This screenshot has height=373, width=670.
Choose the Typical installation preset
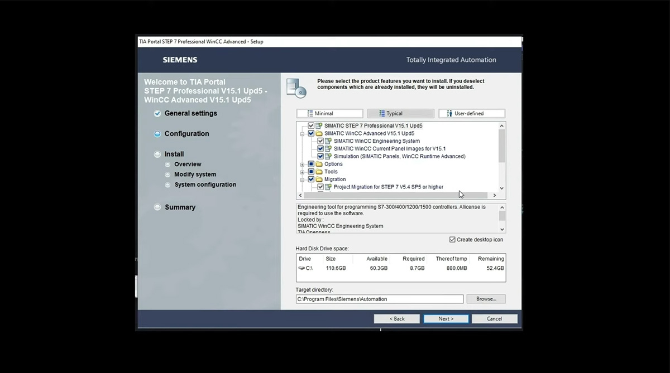click(400, 114)
